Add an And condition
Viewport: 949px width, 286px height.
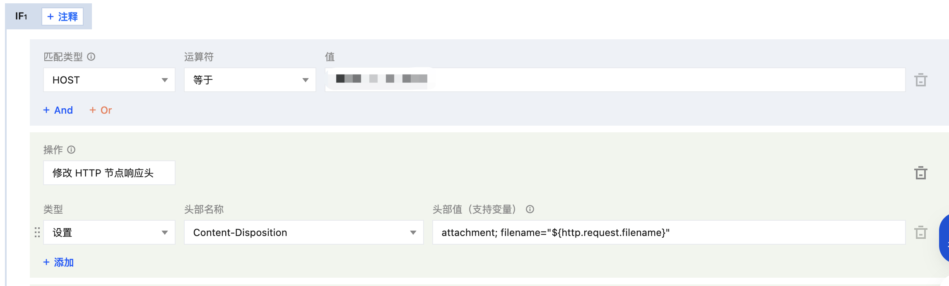(58, 110)
